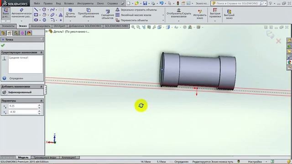This screenshot has width=292, height=164.
Task: Click the Точка panel help question mark
Action: pyautogui.click(x=42, y=39)
